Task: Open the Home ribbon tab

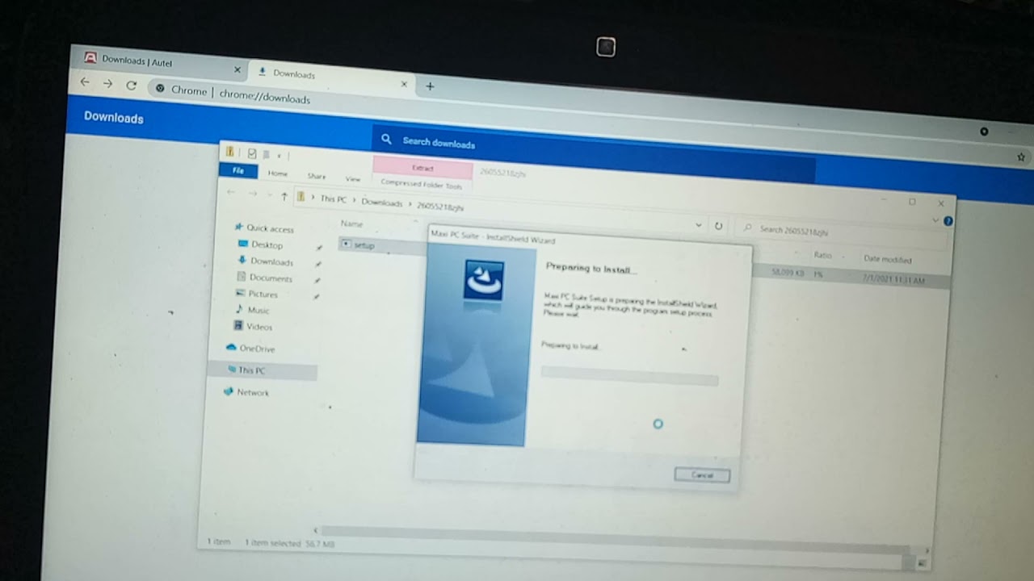Action: point(277,173)
